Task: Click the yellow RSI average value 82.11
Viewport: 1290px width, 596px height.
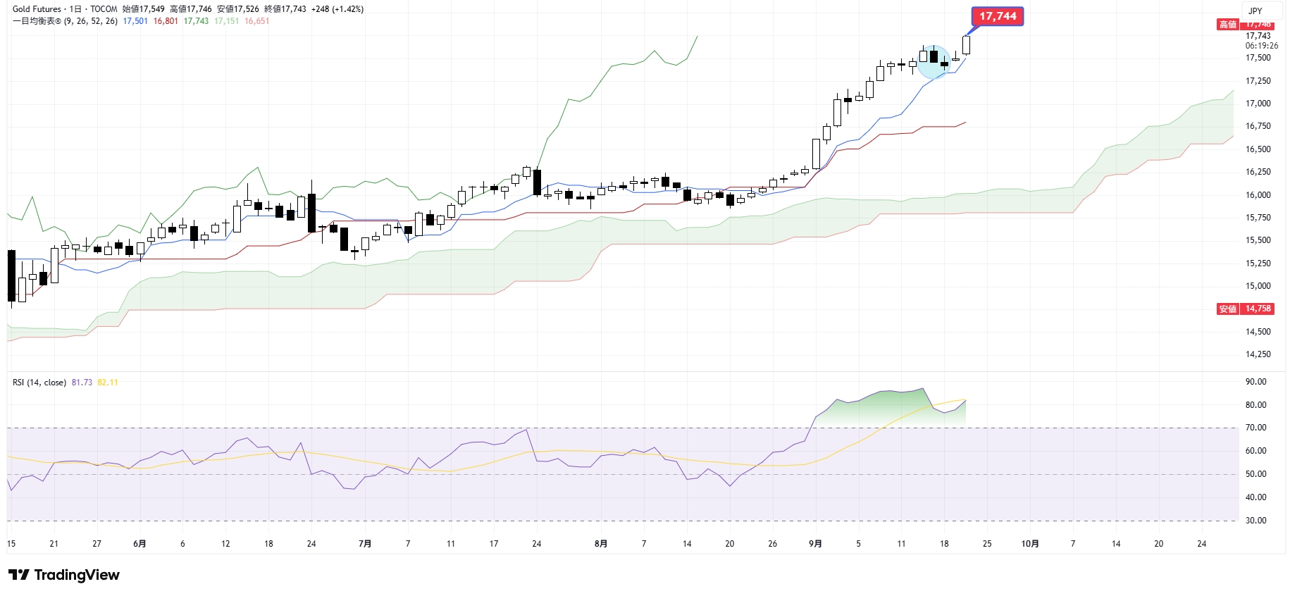Action: click(x=108, y=383)
